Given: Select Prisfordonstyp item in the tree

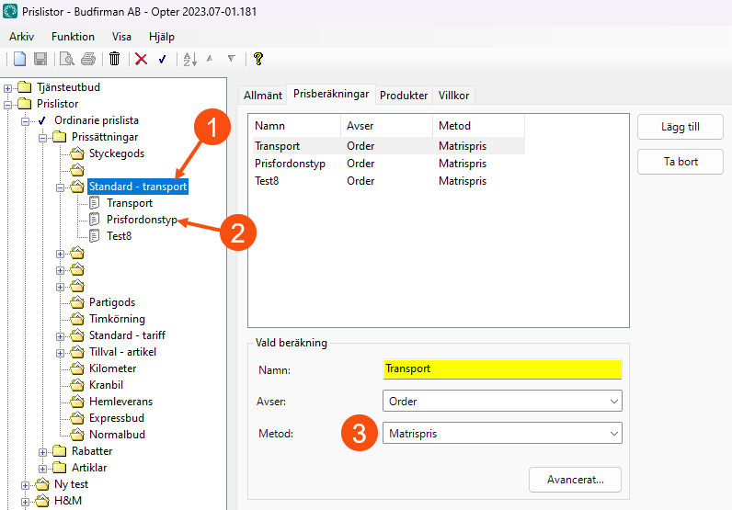Looking at the screenshot, I should click(x=141, y=220).
